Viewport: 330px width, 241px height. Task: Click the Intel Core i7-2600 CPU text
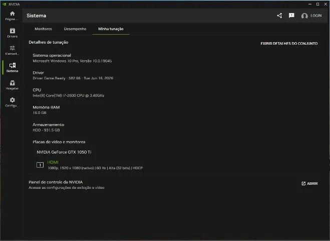click(69, 95)
